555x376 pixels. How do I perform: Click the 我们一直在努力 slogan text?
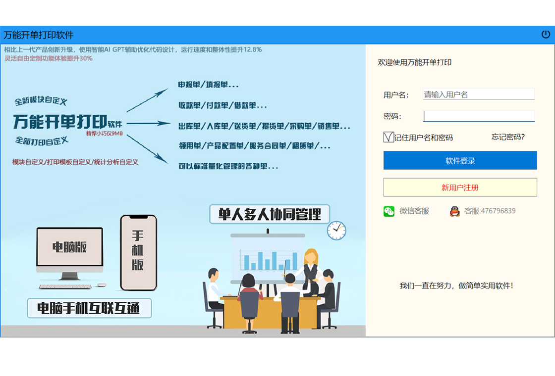456,285
